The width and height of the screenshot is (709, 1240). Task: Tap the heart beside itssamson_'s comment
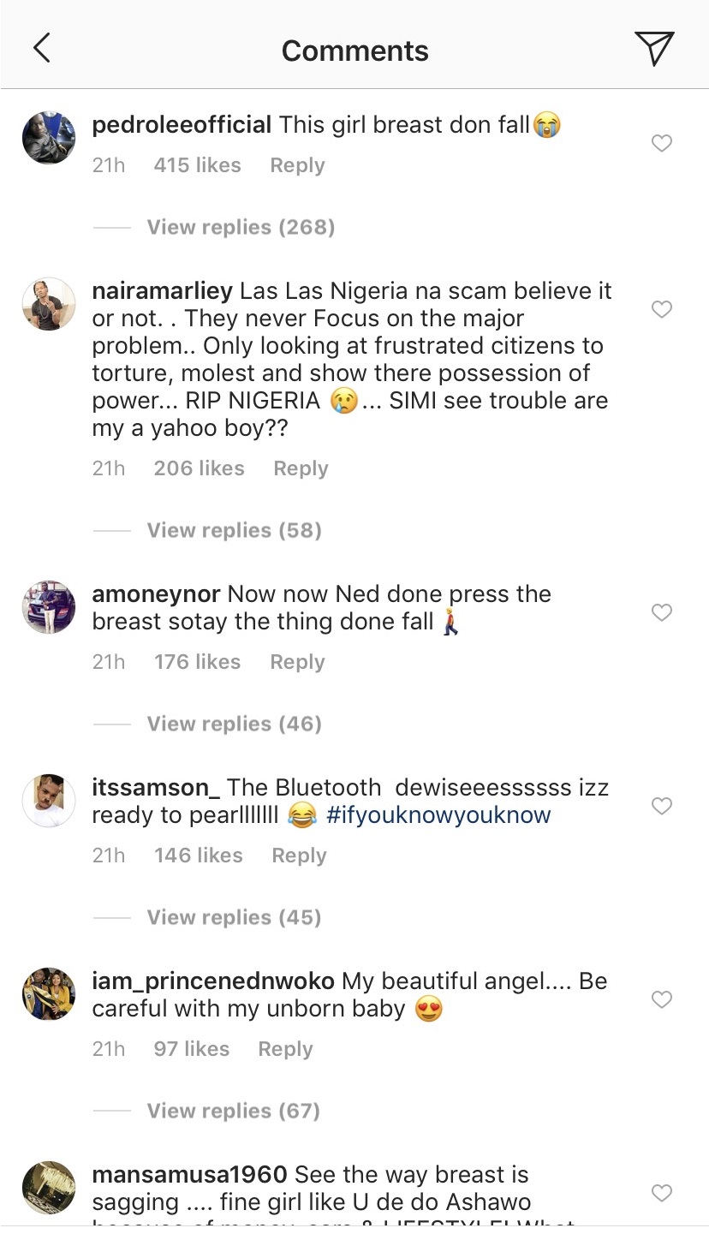(x=662, y=806)
